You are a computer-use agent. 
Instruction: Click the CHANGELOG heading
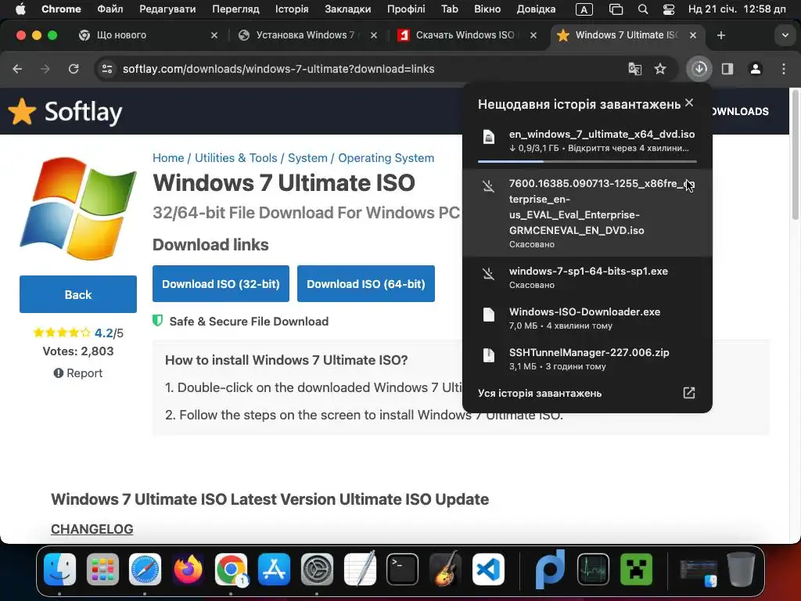pos(92,529)
